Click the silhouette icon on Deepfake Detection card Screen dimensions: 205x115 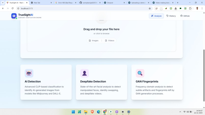84,73
